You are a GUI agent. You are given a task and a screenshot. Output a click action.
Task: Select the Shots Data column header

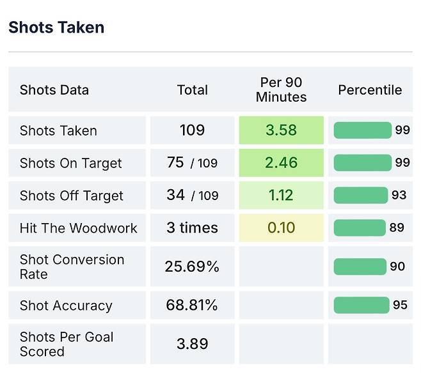point(54,90)
